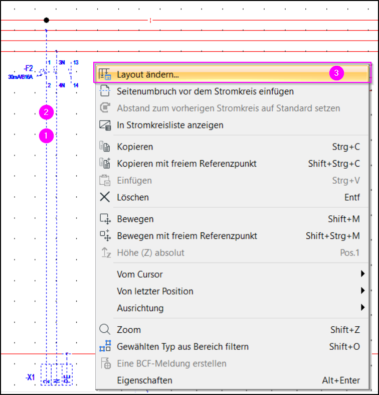The height and width of the screenshot is (395, 379).
Task: Open Eigenschaften from the context menu
Action: pos(232,380)
